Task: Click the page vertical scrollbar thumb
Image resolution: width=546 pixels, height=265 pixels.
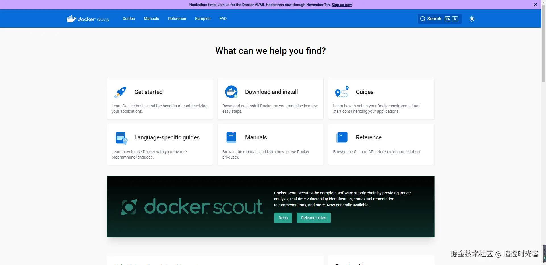Action: pos(543,43)
